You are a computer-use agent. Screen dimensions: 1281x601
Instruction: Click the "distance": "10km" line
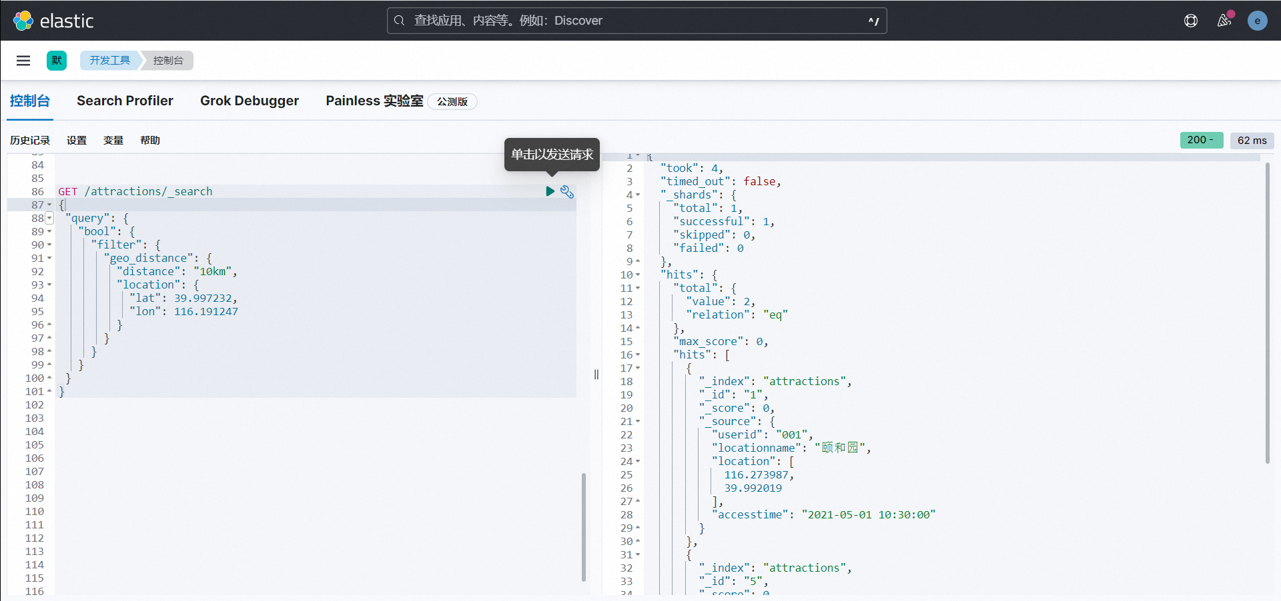(177, 271)
